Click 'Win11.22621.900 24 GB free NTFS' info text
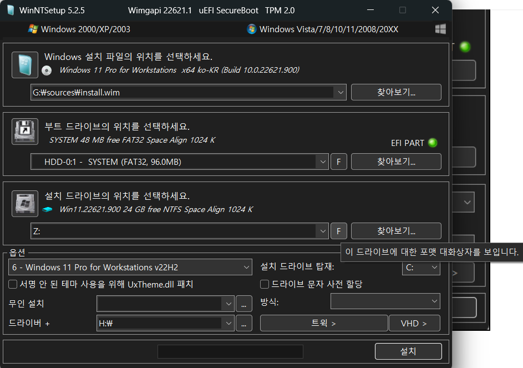Viewport: 523px width, 368px height. point(156,209)
